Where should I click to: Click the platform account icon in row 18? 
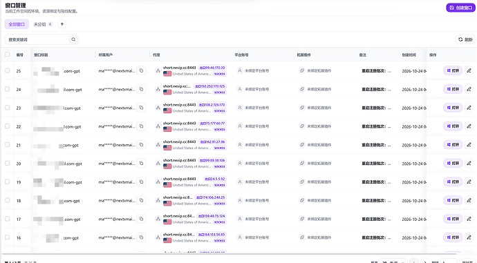(240, 200)
